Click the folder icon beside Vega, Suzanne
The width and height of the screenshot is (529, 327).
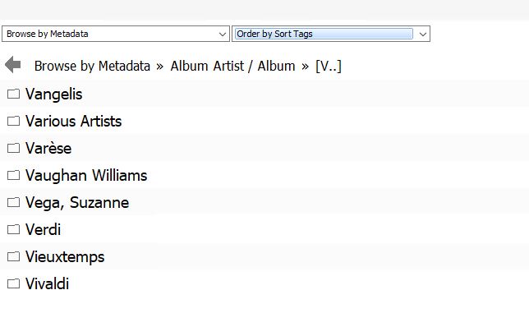[13, 202]
